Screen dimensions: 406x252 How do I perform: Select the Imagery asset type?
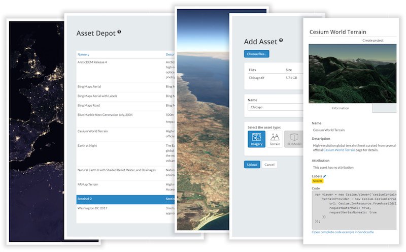click(256, 139)
